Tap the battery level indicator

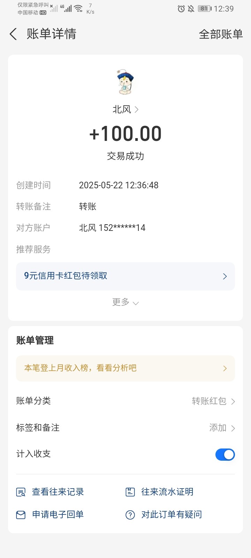(x=205, y=9)
